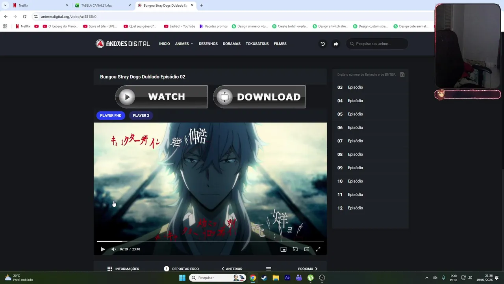Open 'O Iceberg do Mario' bookmark
This screenshot has width=504, height=284.
(60, 26)
